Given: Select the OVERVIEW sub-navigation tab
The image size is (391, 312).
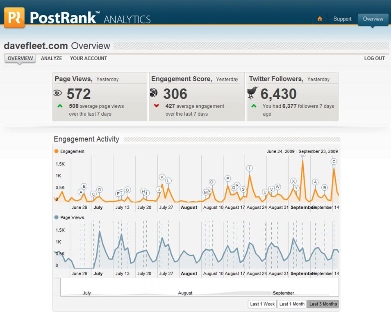Looking at the screenshot, I should pyautogui.click(x=20, y=58).
